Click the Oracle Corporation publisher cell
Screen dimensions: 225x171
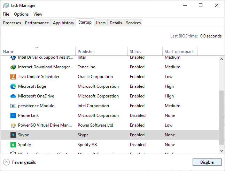95,77
